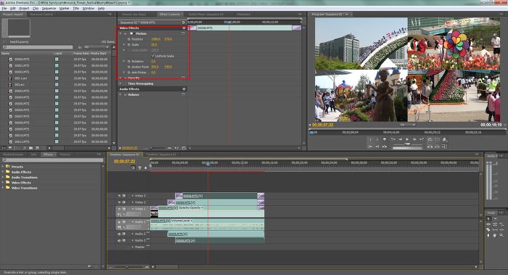This screenshot has width=508, height=275.
Task: Expand Audio Transitions folder
Action: [3, 177]
